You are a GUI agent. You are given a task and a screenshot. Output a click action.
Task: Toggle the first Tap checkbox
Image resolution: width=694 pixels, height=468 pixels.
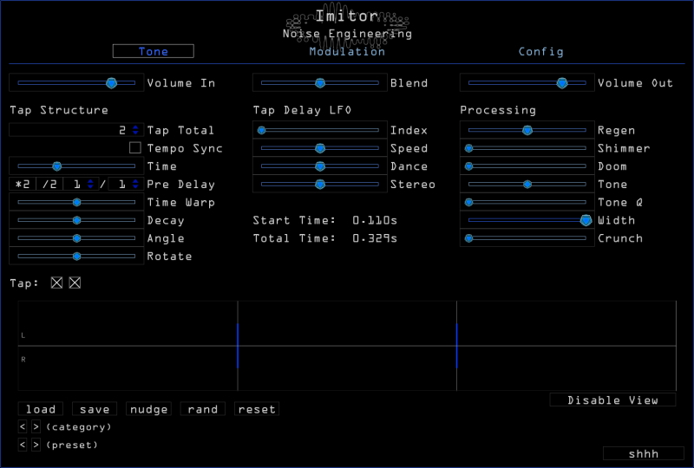click(56, 283)
